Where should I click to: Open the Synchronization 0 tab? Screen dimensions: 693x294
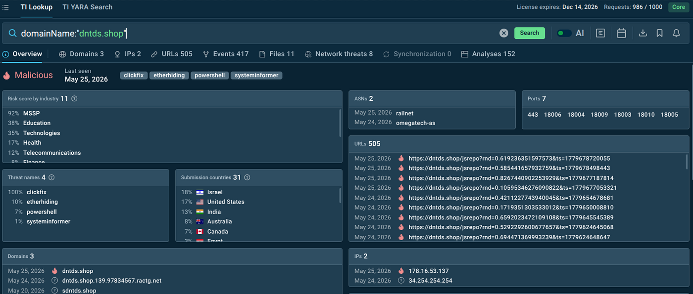point(417,54)
